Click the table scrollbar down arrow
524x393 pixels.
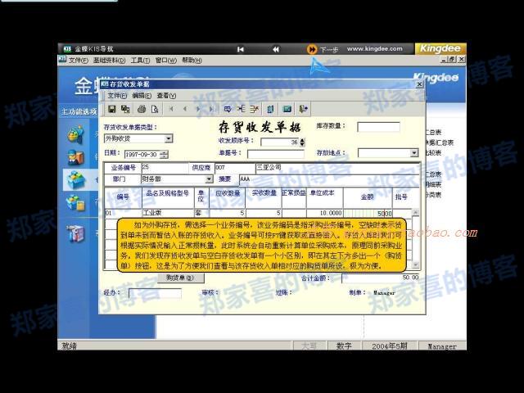coord(415,265)
